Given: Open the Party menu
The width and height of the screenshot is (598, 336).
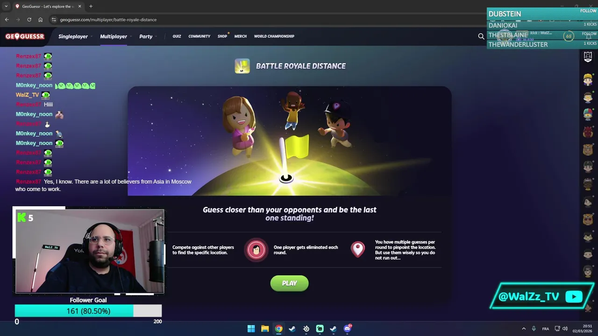Looking at the screenshot, I should tap(146, 36).
